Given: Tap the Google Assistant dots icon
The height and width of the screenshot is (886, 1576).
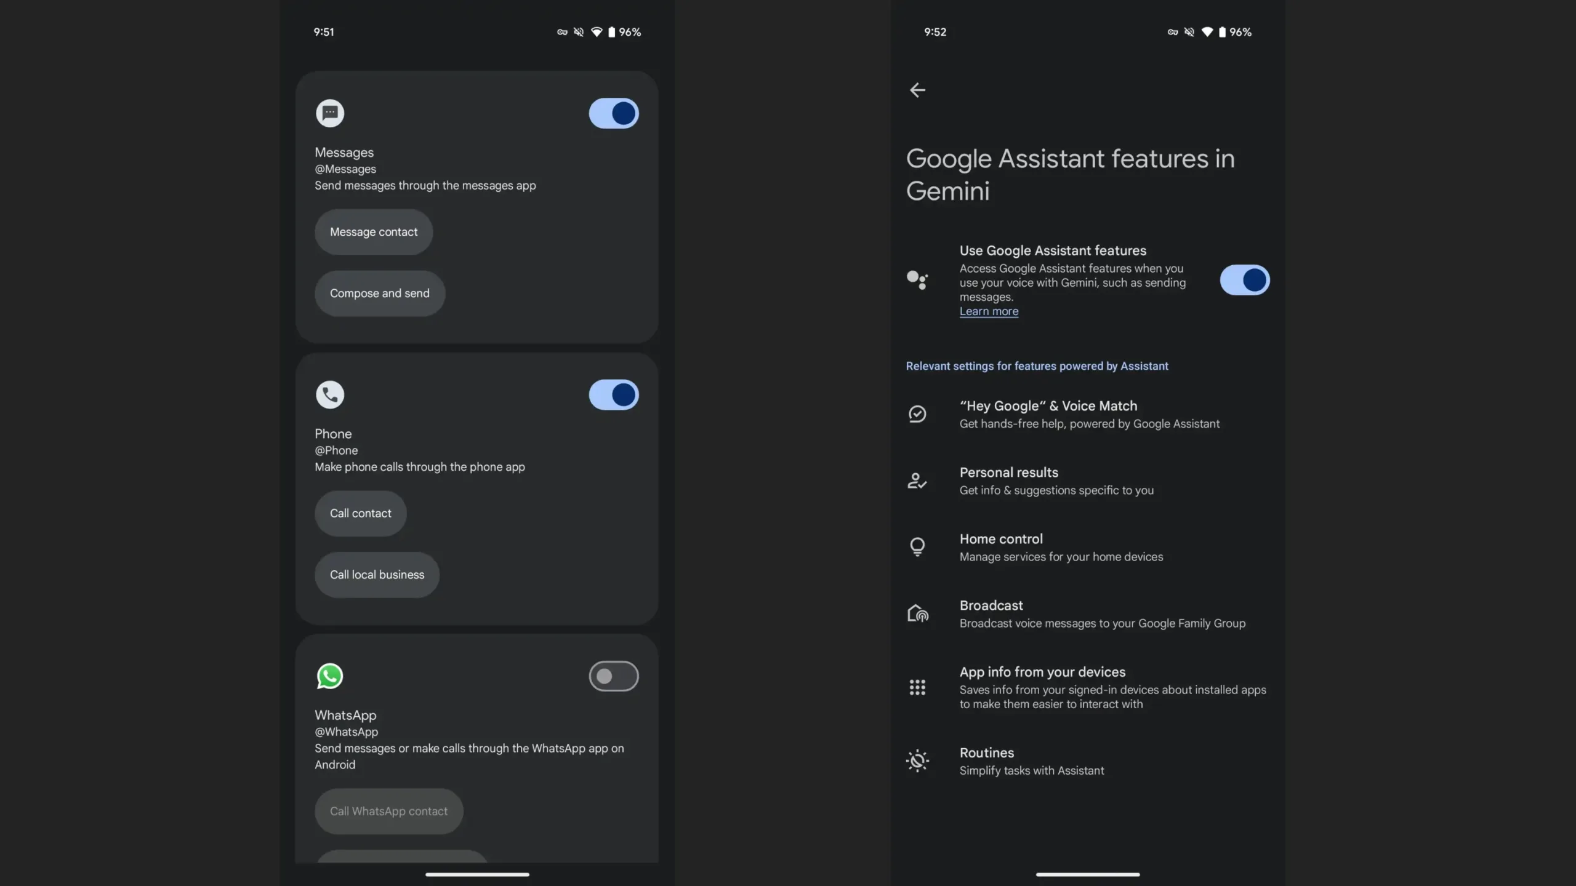Looking at the screenshot, I should 917,280.
